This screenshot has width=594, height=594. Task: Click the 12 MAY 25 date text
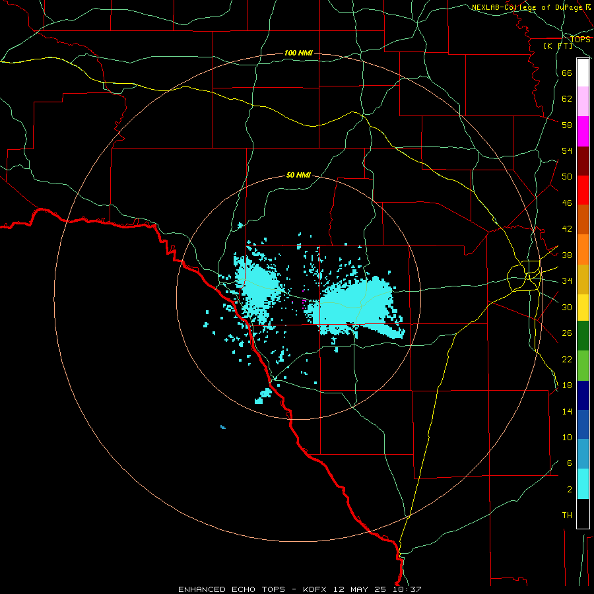tap(359, 589)
